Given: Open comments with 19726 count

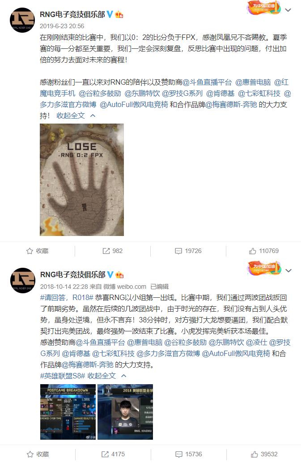Looking at the screenshot, I should click(188, 251).
